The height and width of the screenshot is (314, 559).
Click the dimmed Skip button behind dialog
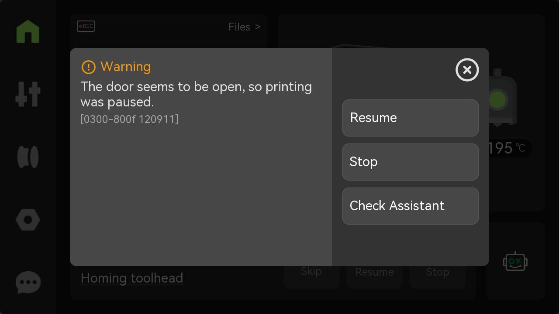pos(312,277)
